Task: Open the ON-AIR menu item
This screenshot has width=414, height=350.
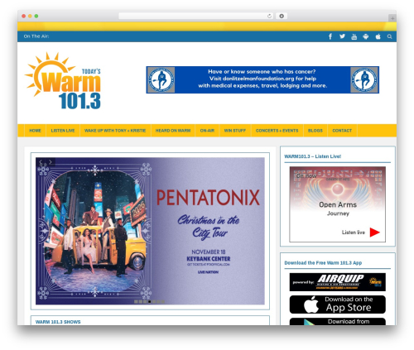Action: 207,131
